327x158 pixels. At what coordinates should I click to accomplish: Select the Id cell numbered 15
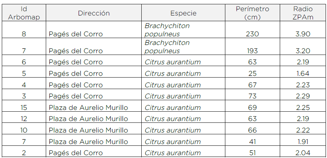click(24, 107)
